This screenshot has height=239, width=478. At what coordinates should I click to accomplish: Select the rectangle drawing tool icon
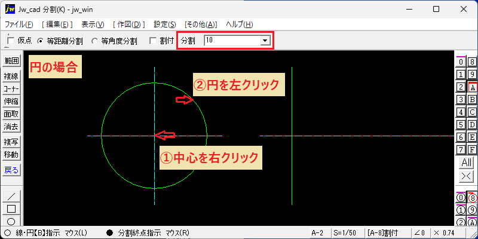[11, 209]
